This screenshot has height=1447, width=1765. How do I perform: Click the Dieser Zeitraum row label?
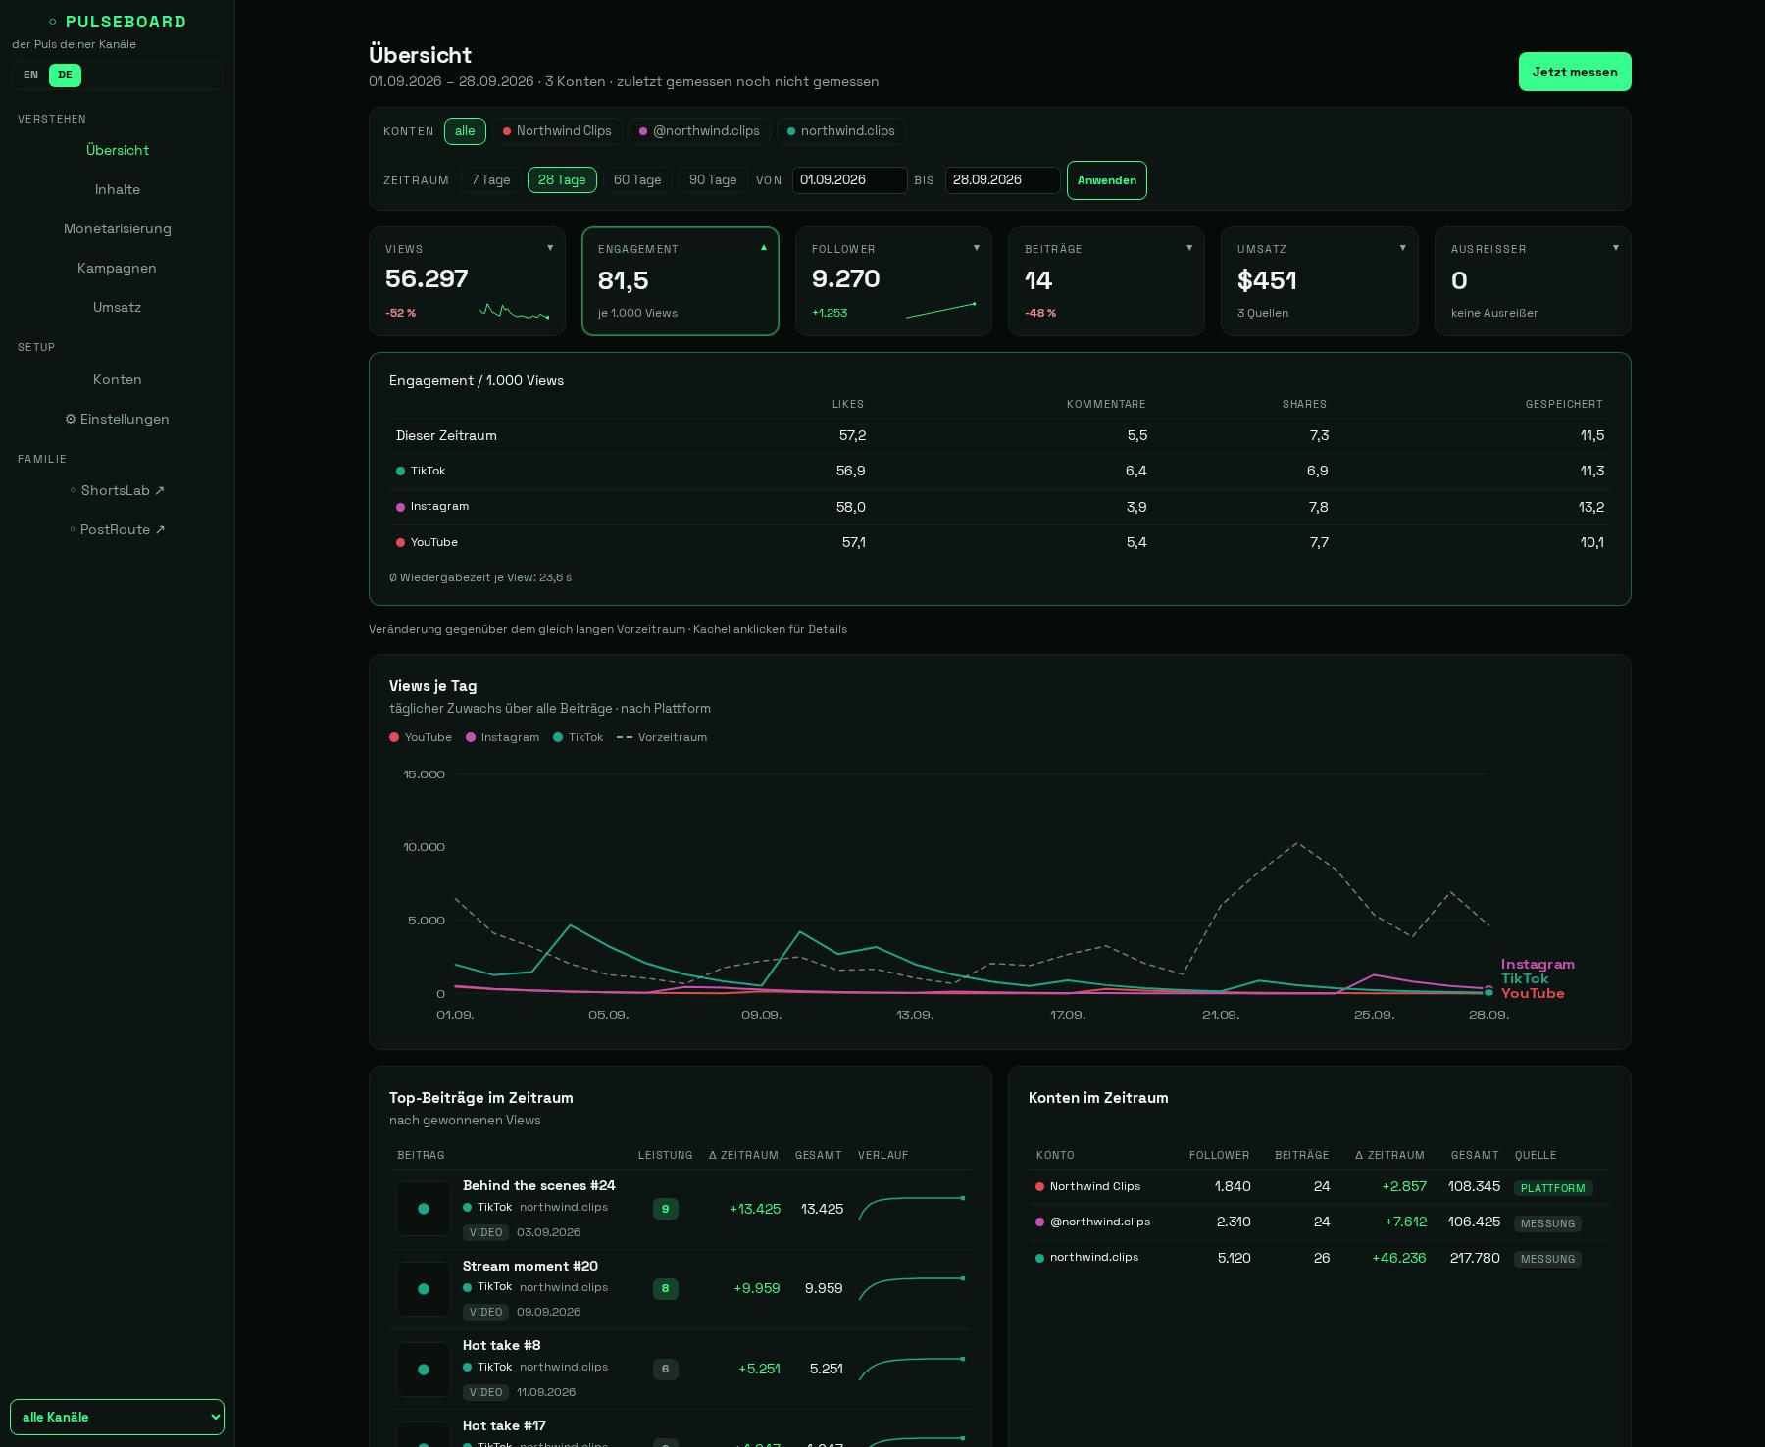(446, 436)
